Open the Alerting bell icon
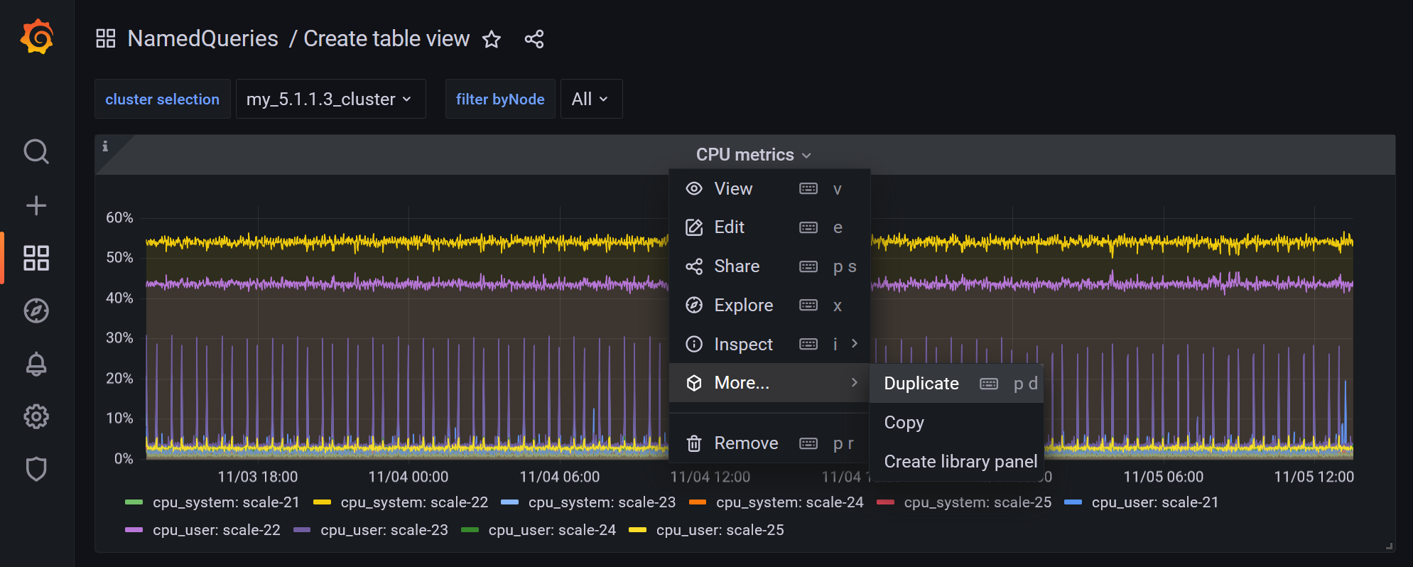The image size is (1413, 567). click(x=36, y=364)
